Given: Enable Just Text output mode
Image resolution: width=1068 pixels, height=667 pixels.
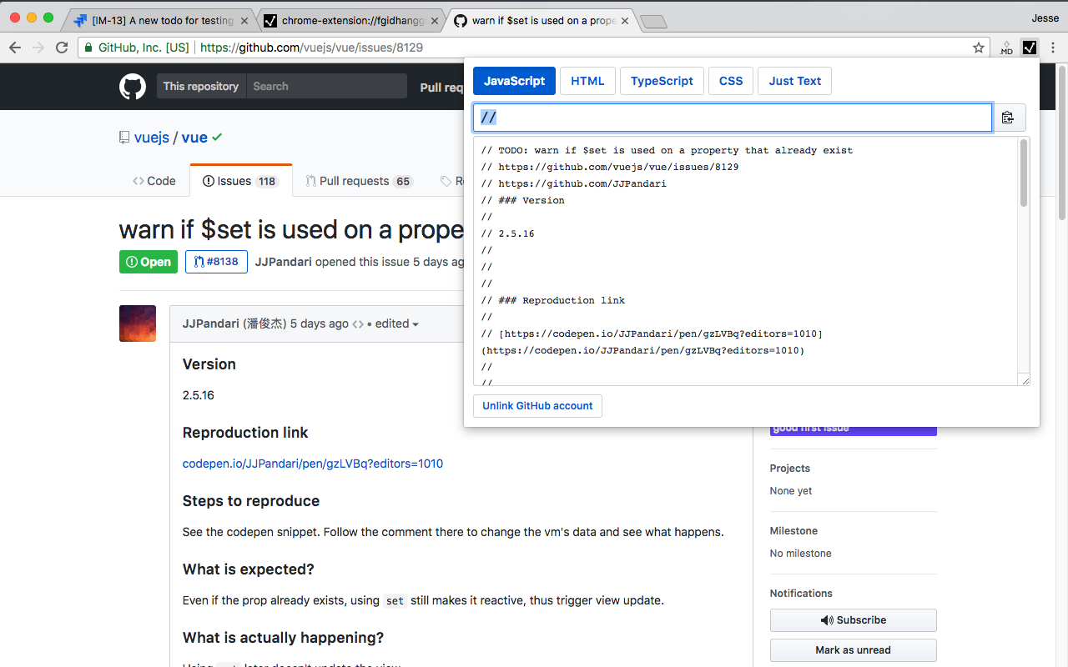Looking at the screenshot, I should click(x=794, y=80).
